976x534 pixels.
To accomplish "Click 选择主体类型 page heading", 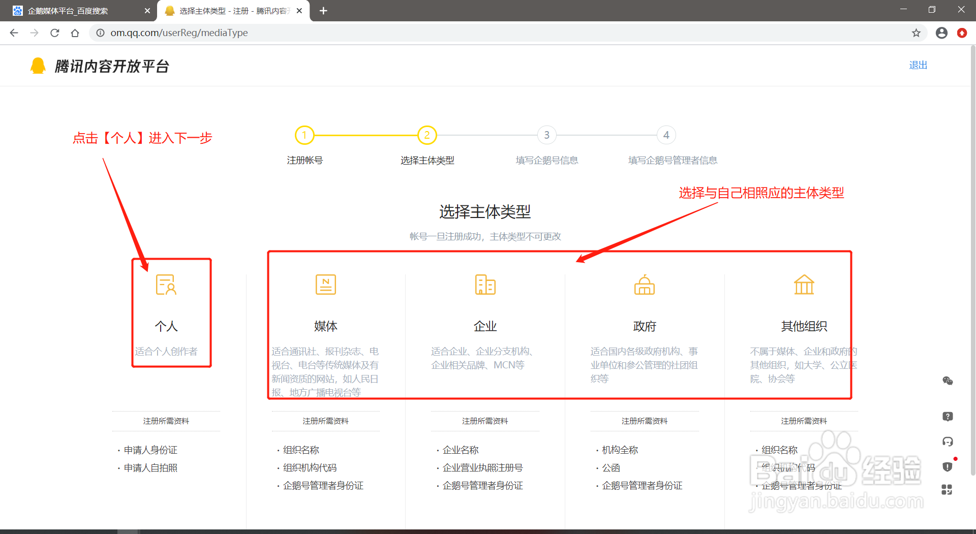I will [485, 212].
